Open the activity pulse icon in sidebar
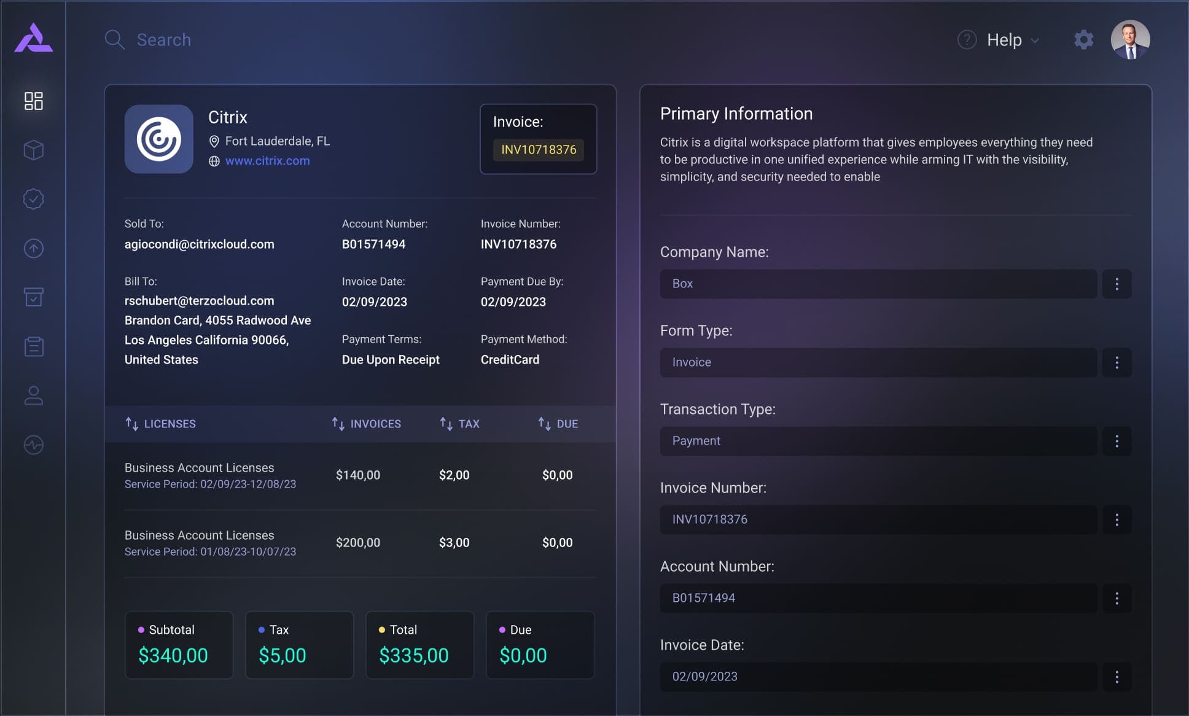Image resolution: width=1189 pixels, height=716 pixels. tap(33, 445)
